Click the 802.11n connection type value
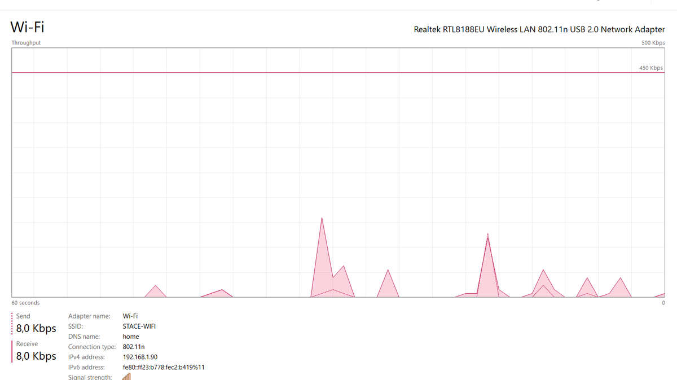Screen dimensions: 677x380 coord(133,347)
